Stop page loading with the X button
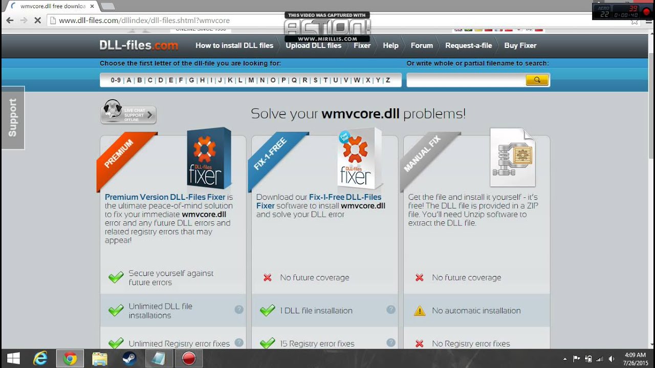 [x=37, y=20]
